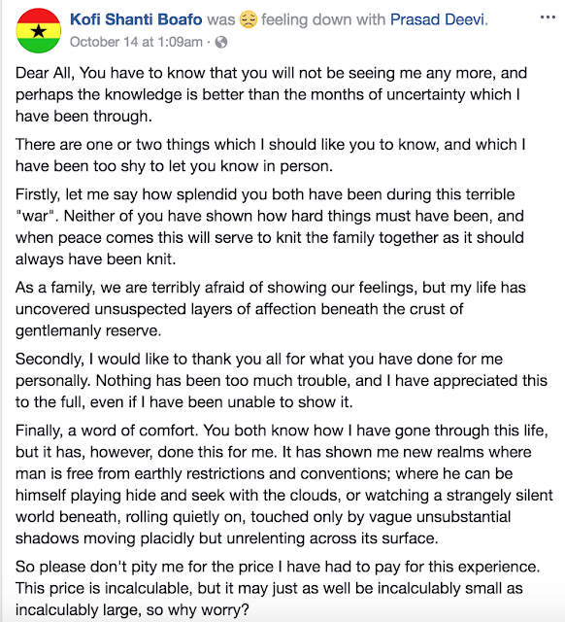Click the feeling down sad emoji
565x622 pixels.
pyautogui.click(x=248, y=19)
